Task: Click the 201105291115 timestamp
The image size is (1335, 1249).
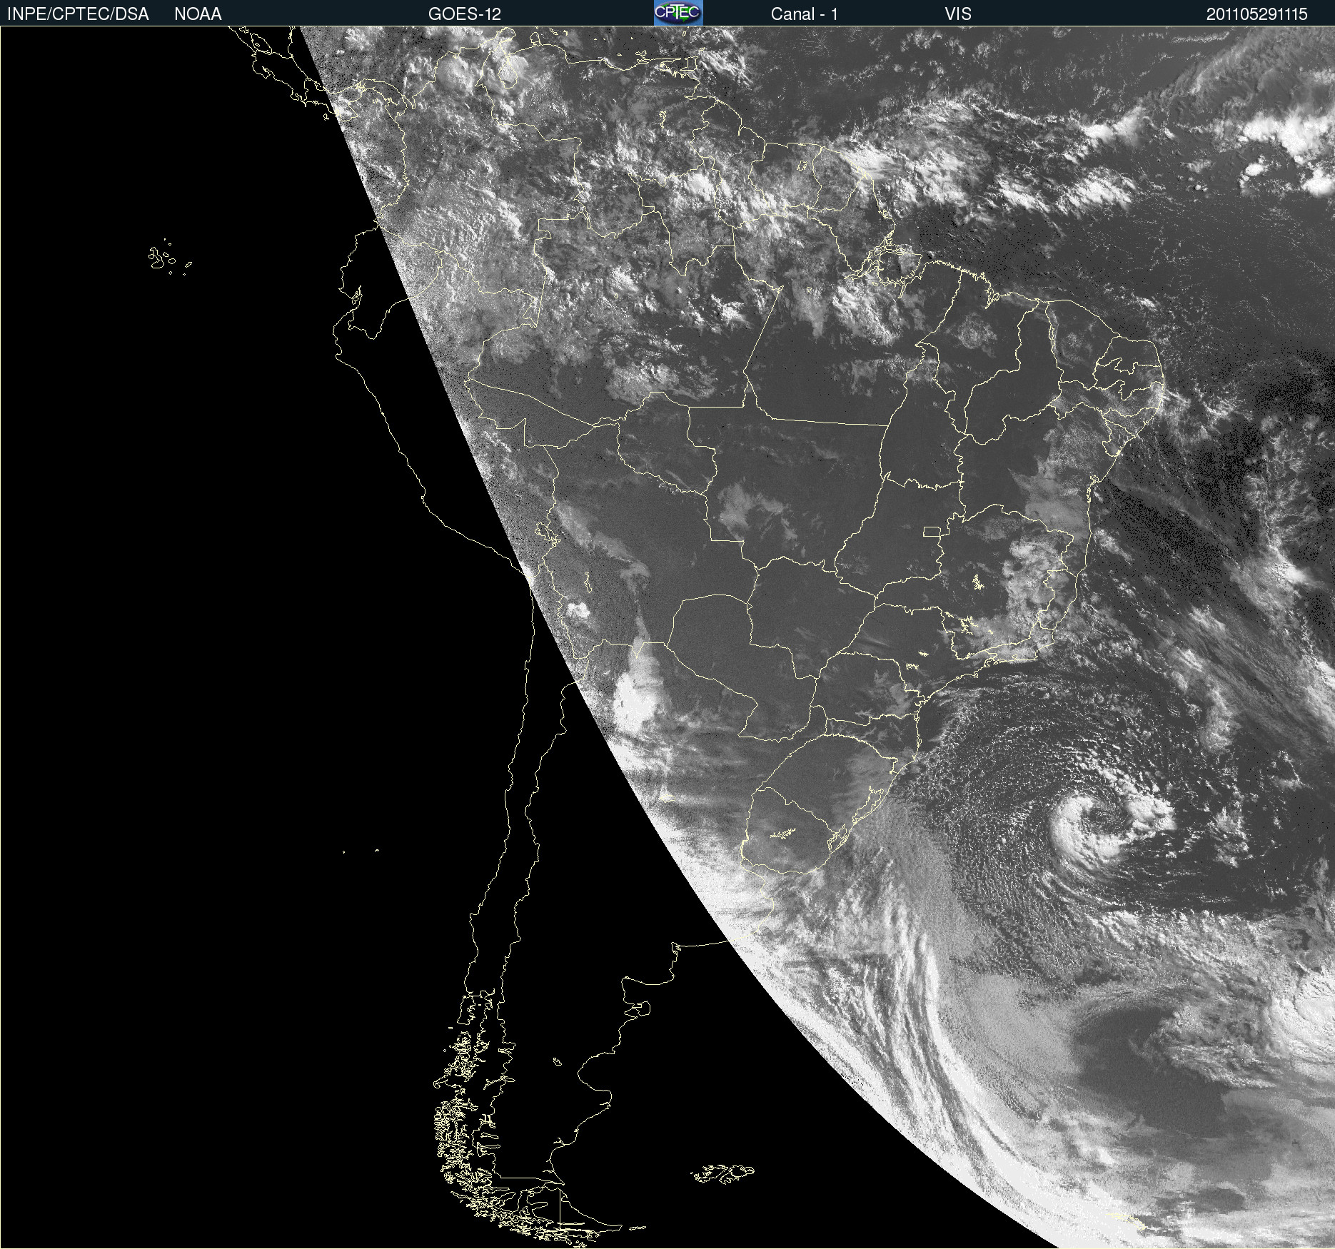Action: click(1257, 14)
